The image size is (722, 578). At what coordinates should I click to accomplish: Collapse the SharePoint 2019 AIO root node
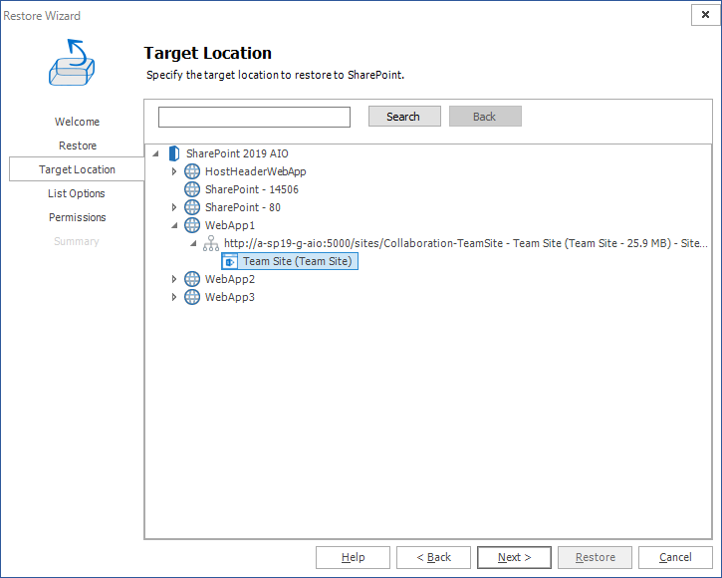point(155,153)
